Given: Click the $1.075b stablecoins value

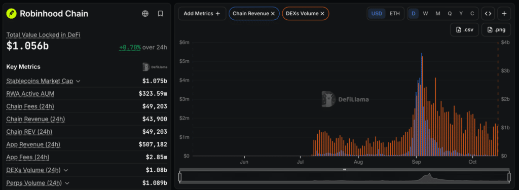Looking at the screenshot, I should pyautogui.click(x=155, y=81).
